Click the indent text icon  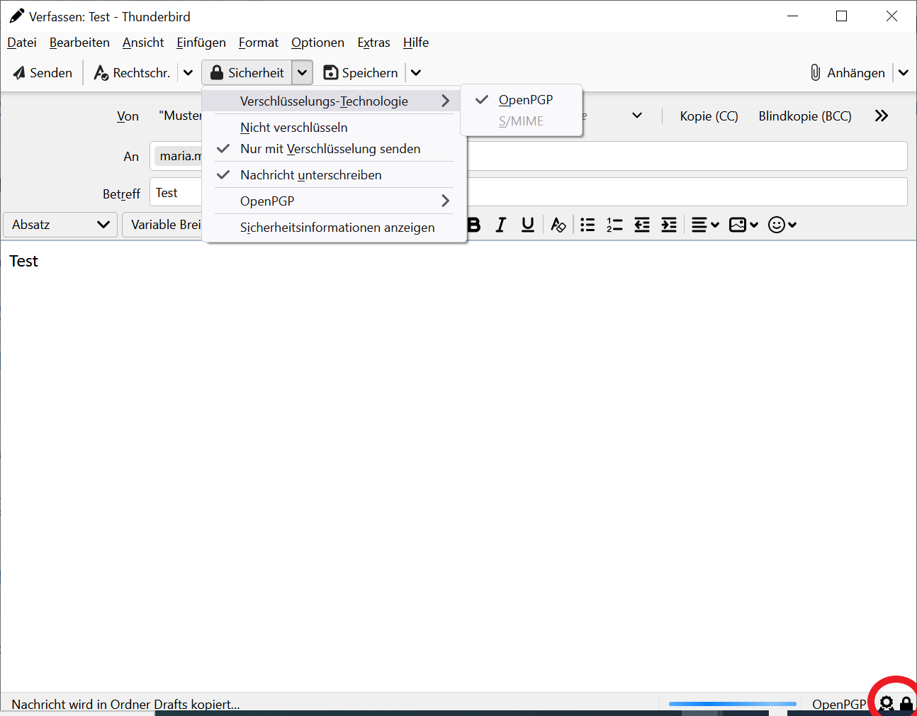[x=669, y=225]
